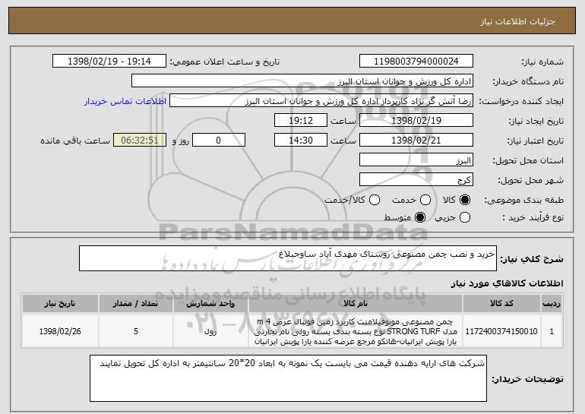The width and height of the screenshot is (585, 414).
Task: Click the row number 1 cell
Action: [552, 331]
